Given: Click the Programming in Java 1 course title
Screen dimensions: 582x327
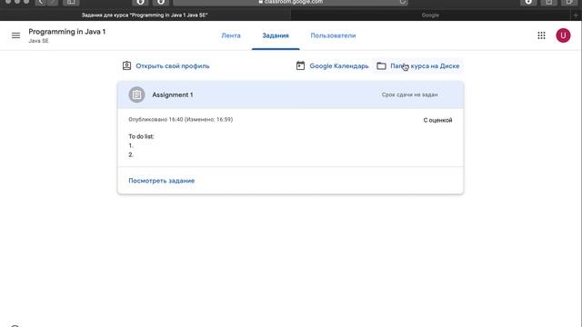Looking at the screenshot, I should (x=67, y=32).
